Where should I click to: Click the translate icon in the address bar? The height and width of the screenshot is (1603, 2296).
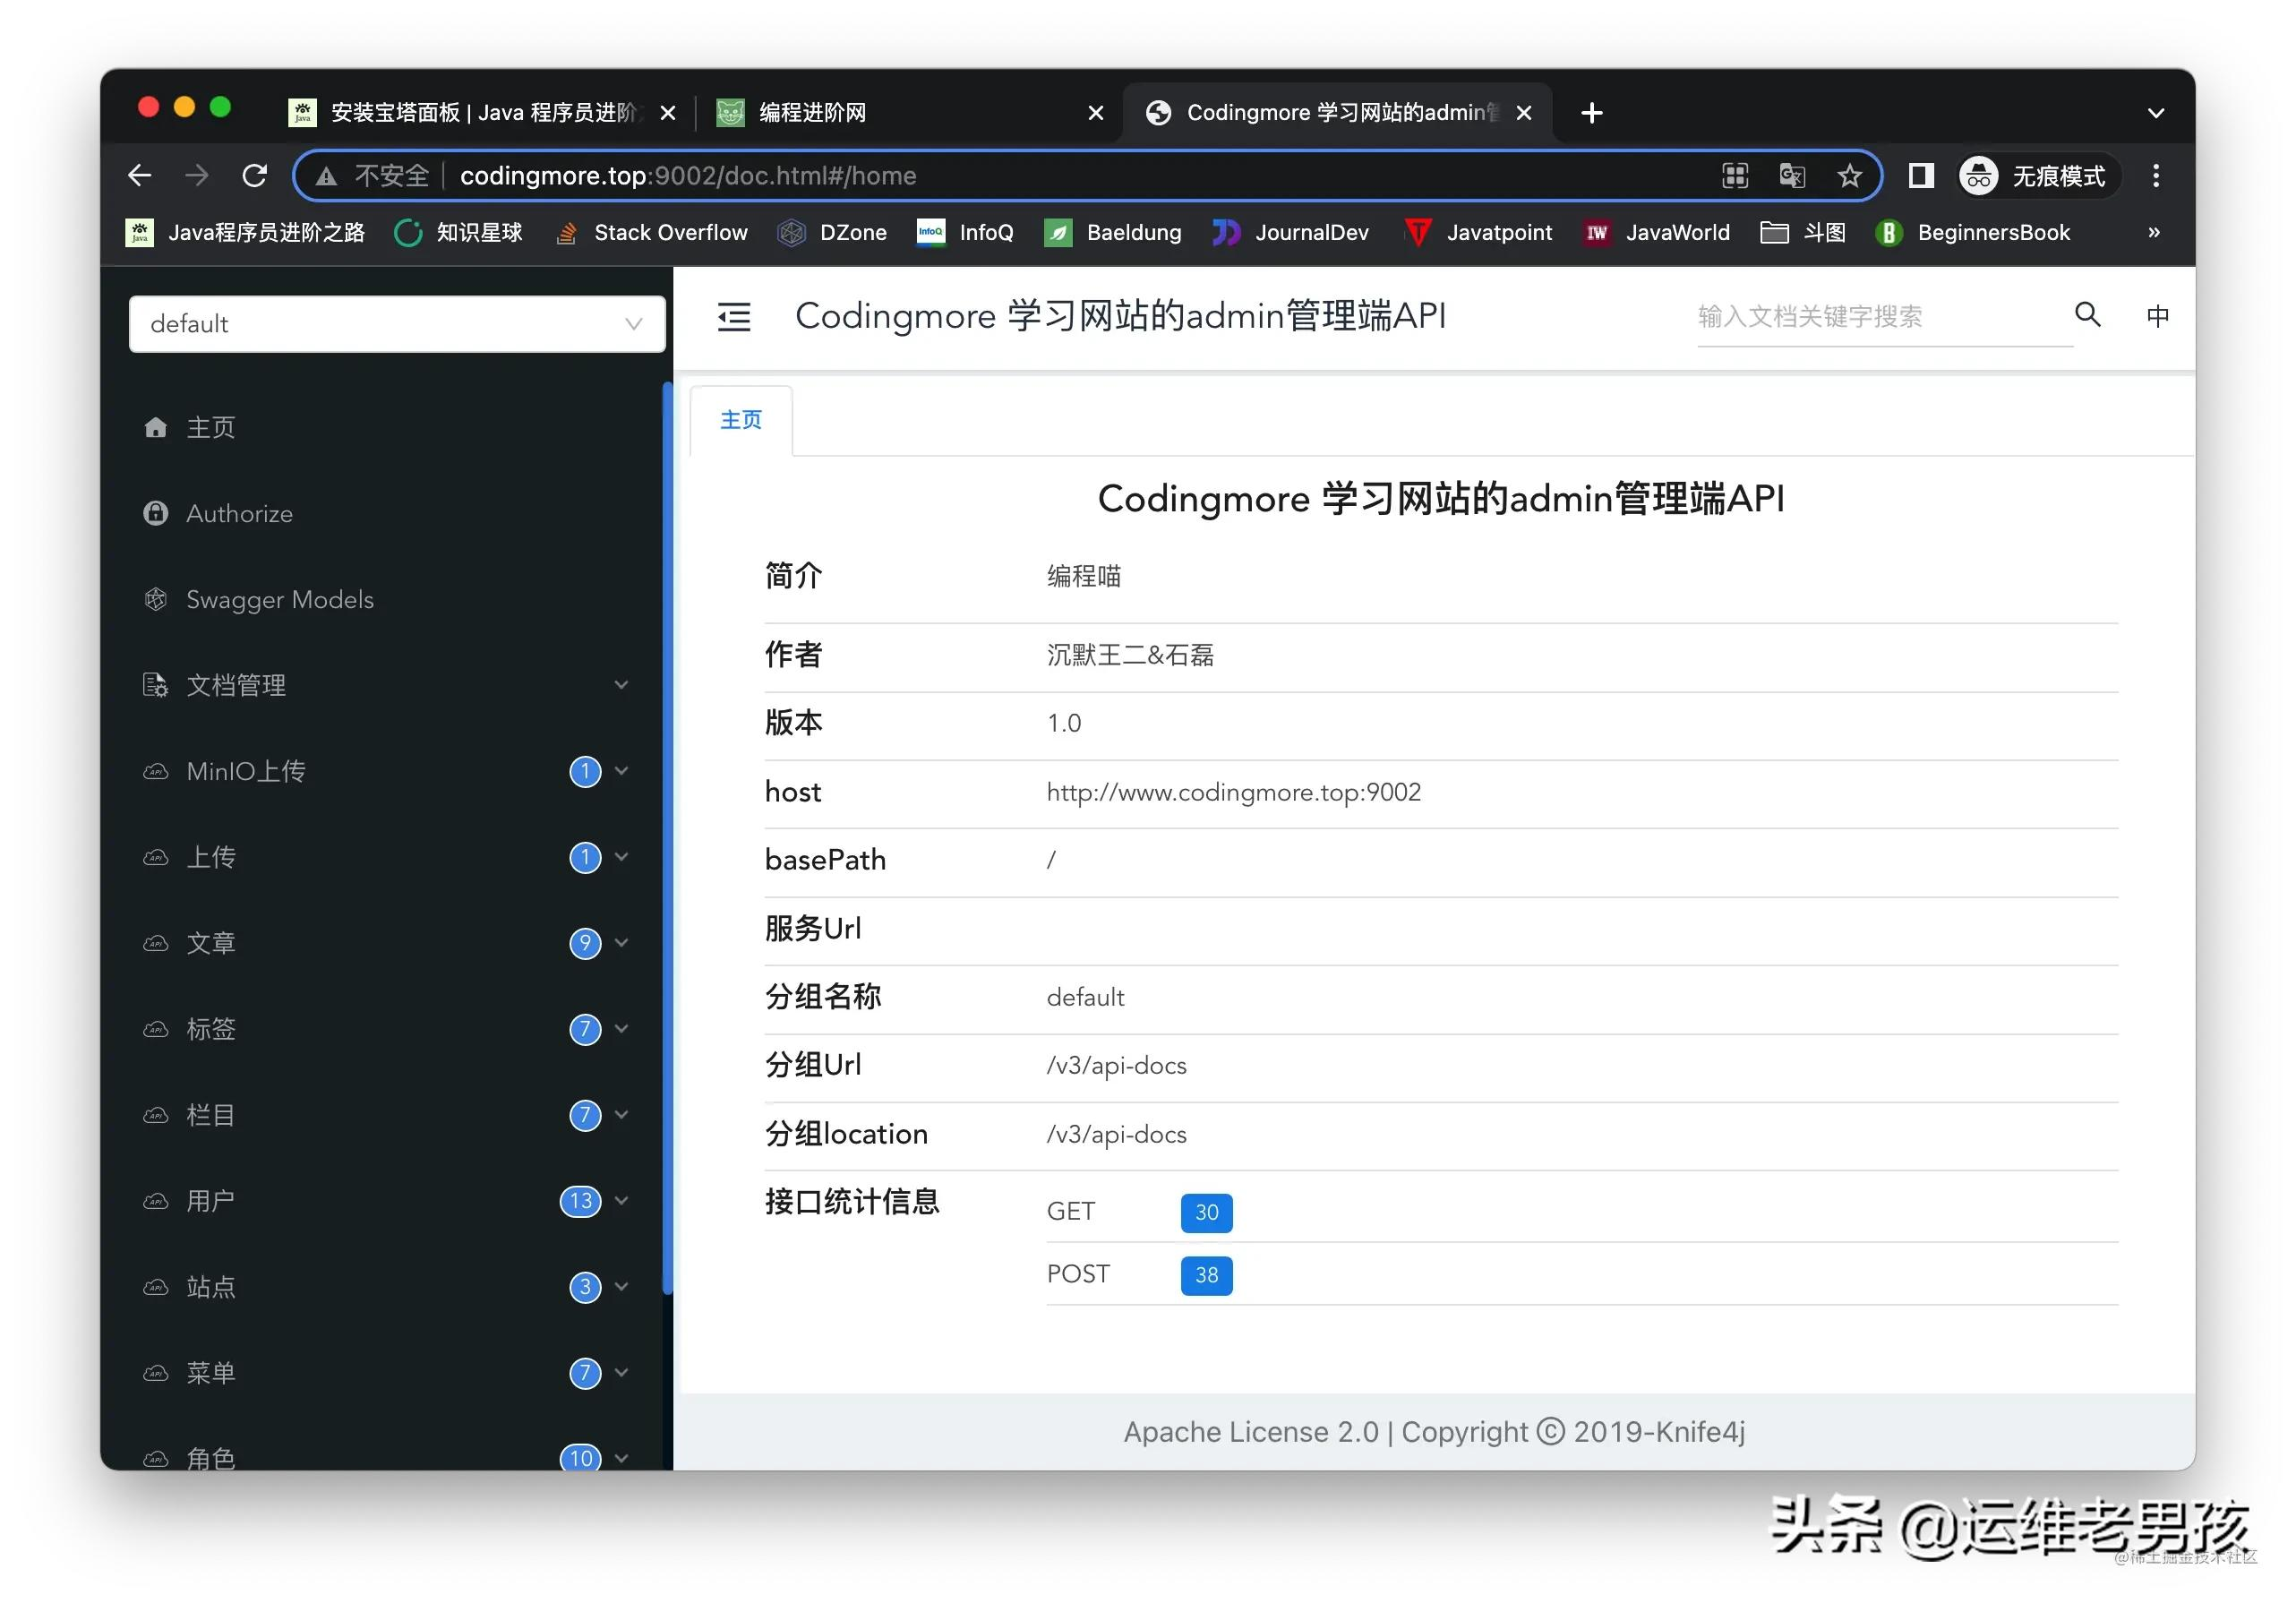1791,175
